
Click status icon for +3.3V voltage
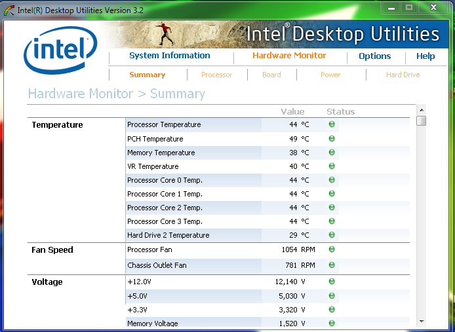click(332, 310)
